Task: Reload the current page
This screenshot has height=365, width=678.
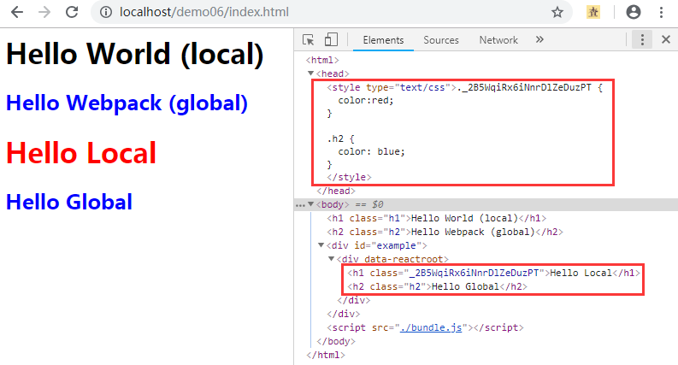Action: (x=72, y=12)
